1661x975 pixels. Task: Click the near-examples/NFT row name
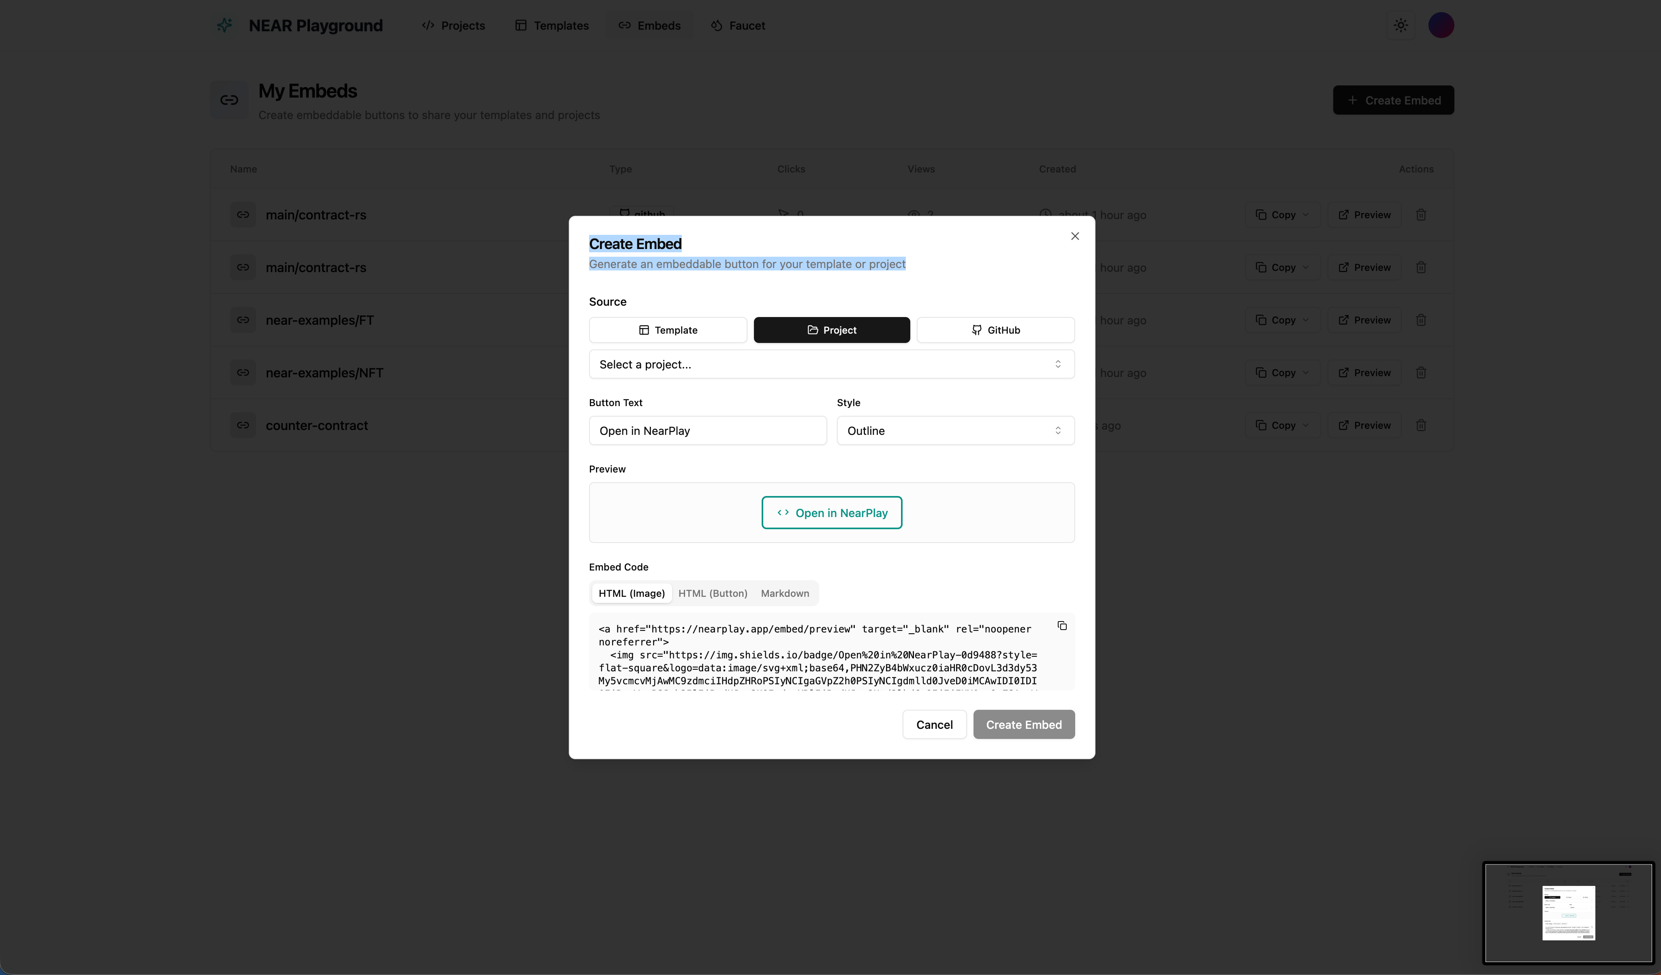coord(324,373)
